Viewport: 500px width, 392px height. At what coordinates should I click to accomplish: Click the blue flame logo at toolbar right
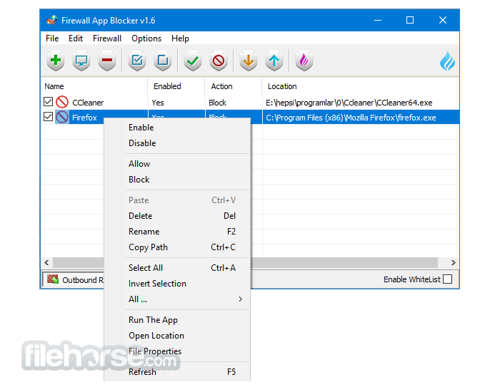(x=447, y=61)
